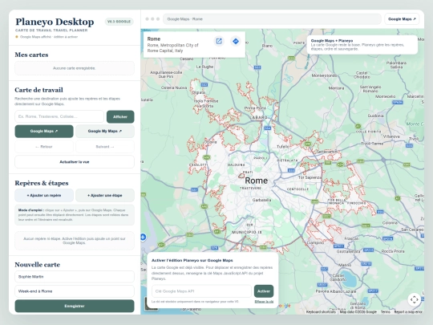Click the Afficher button
This screenshot has width=433, height=325.
tap(120, 116)
